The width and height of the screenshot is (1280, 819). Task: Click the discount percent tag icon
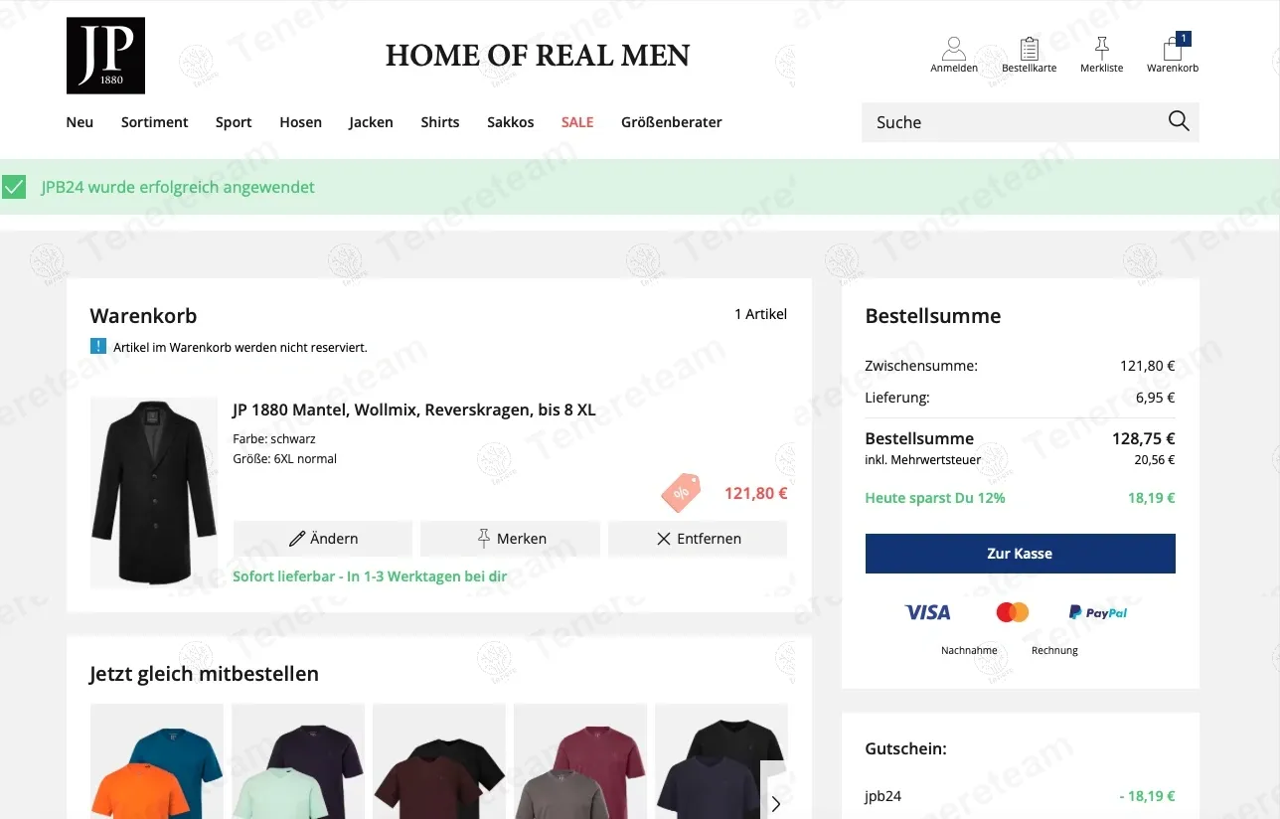[x=682, y=492]
